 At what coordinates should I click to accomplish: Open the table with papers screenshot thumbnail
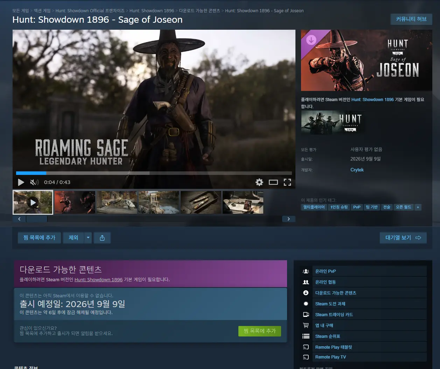(243, 202)
